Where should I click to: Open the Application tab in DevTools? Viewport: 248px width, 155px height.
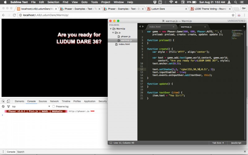(90, 101)
